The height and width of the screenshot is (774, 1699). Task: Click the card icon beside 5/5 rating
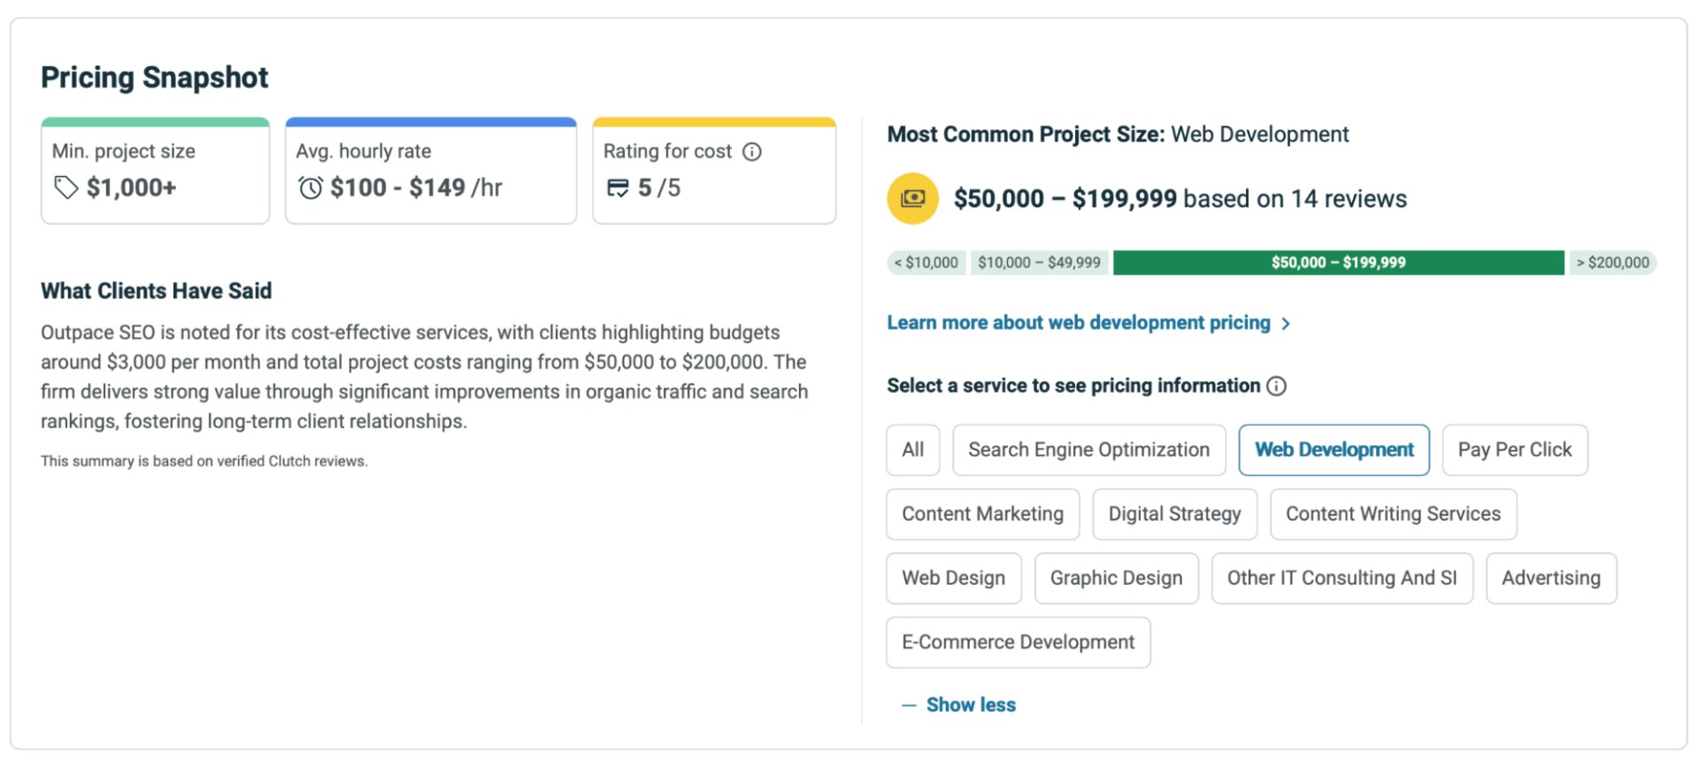pyautogui.click(x=618, y=188)
